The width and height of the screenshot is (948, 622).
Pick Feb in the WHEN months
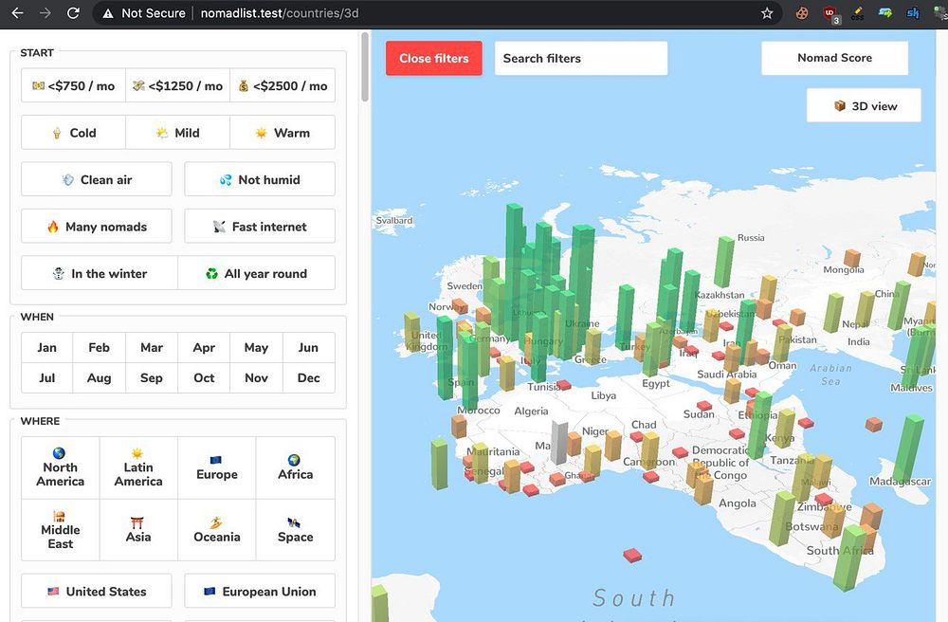point(100,348)
